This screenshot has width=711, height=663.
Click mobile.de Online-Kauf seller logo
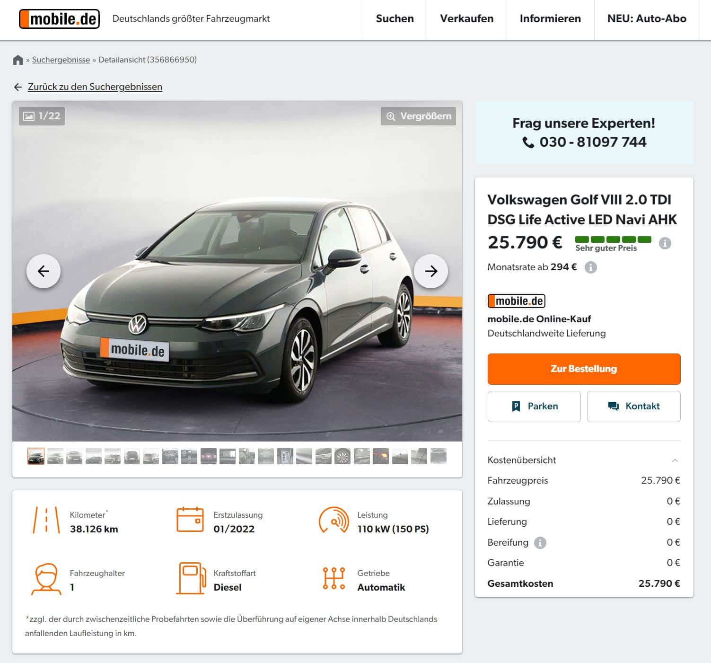point(517,301)
